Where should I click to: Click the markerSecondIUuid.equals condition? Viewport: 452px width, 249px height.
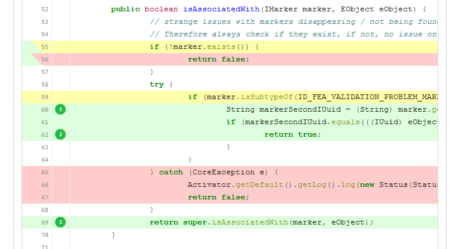(332, 122)
